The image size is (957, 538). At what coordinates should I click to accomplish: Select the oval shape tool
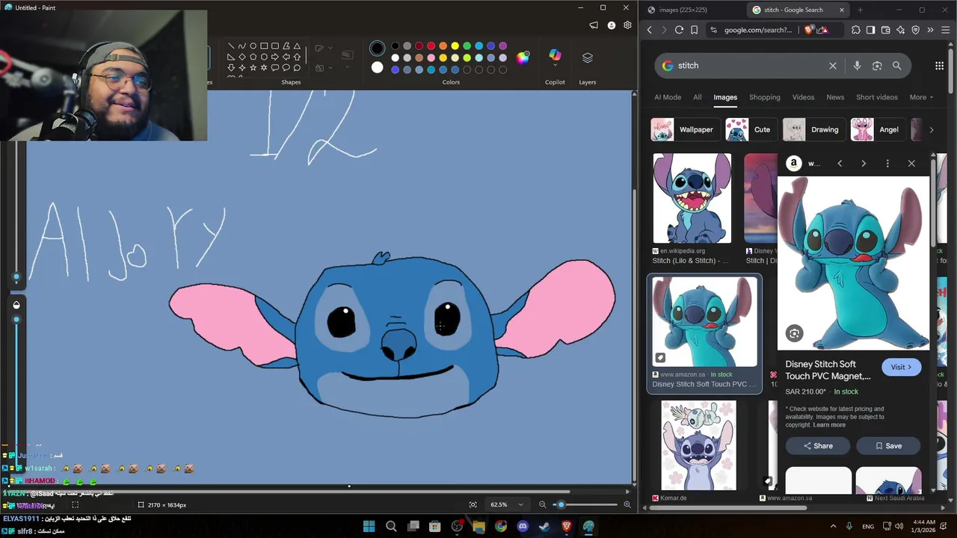pyautogui.click(x=253, y=46)
